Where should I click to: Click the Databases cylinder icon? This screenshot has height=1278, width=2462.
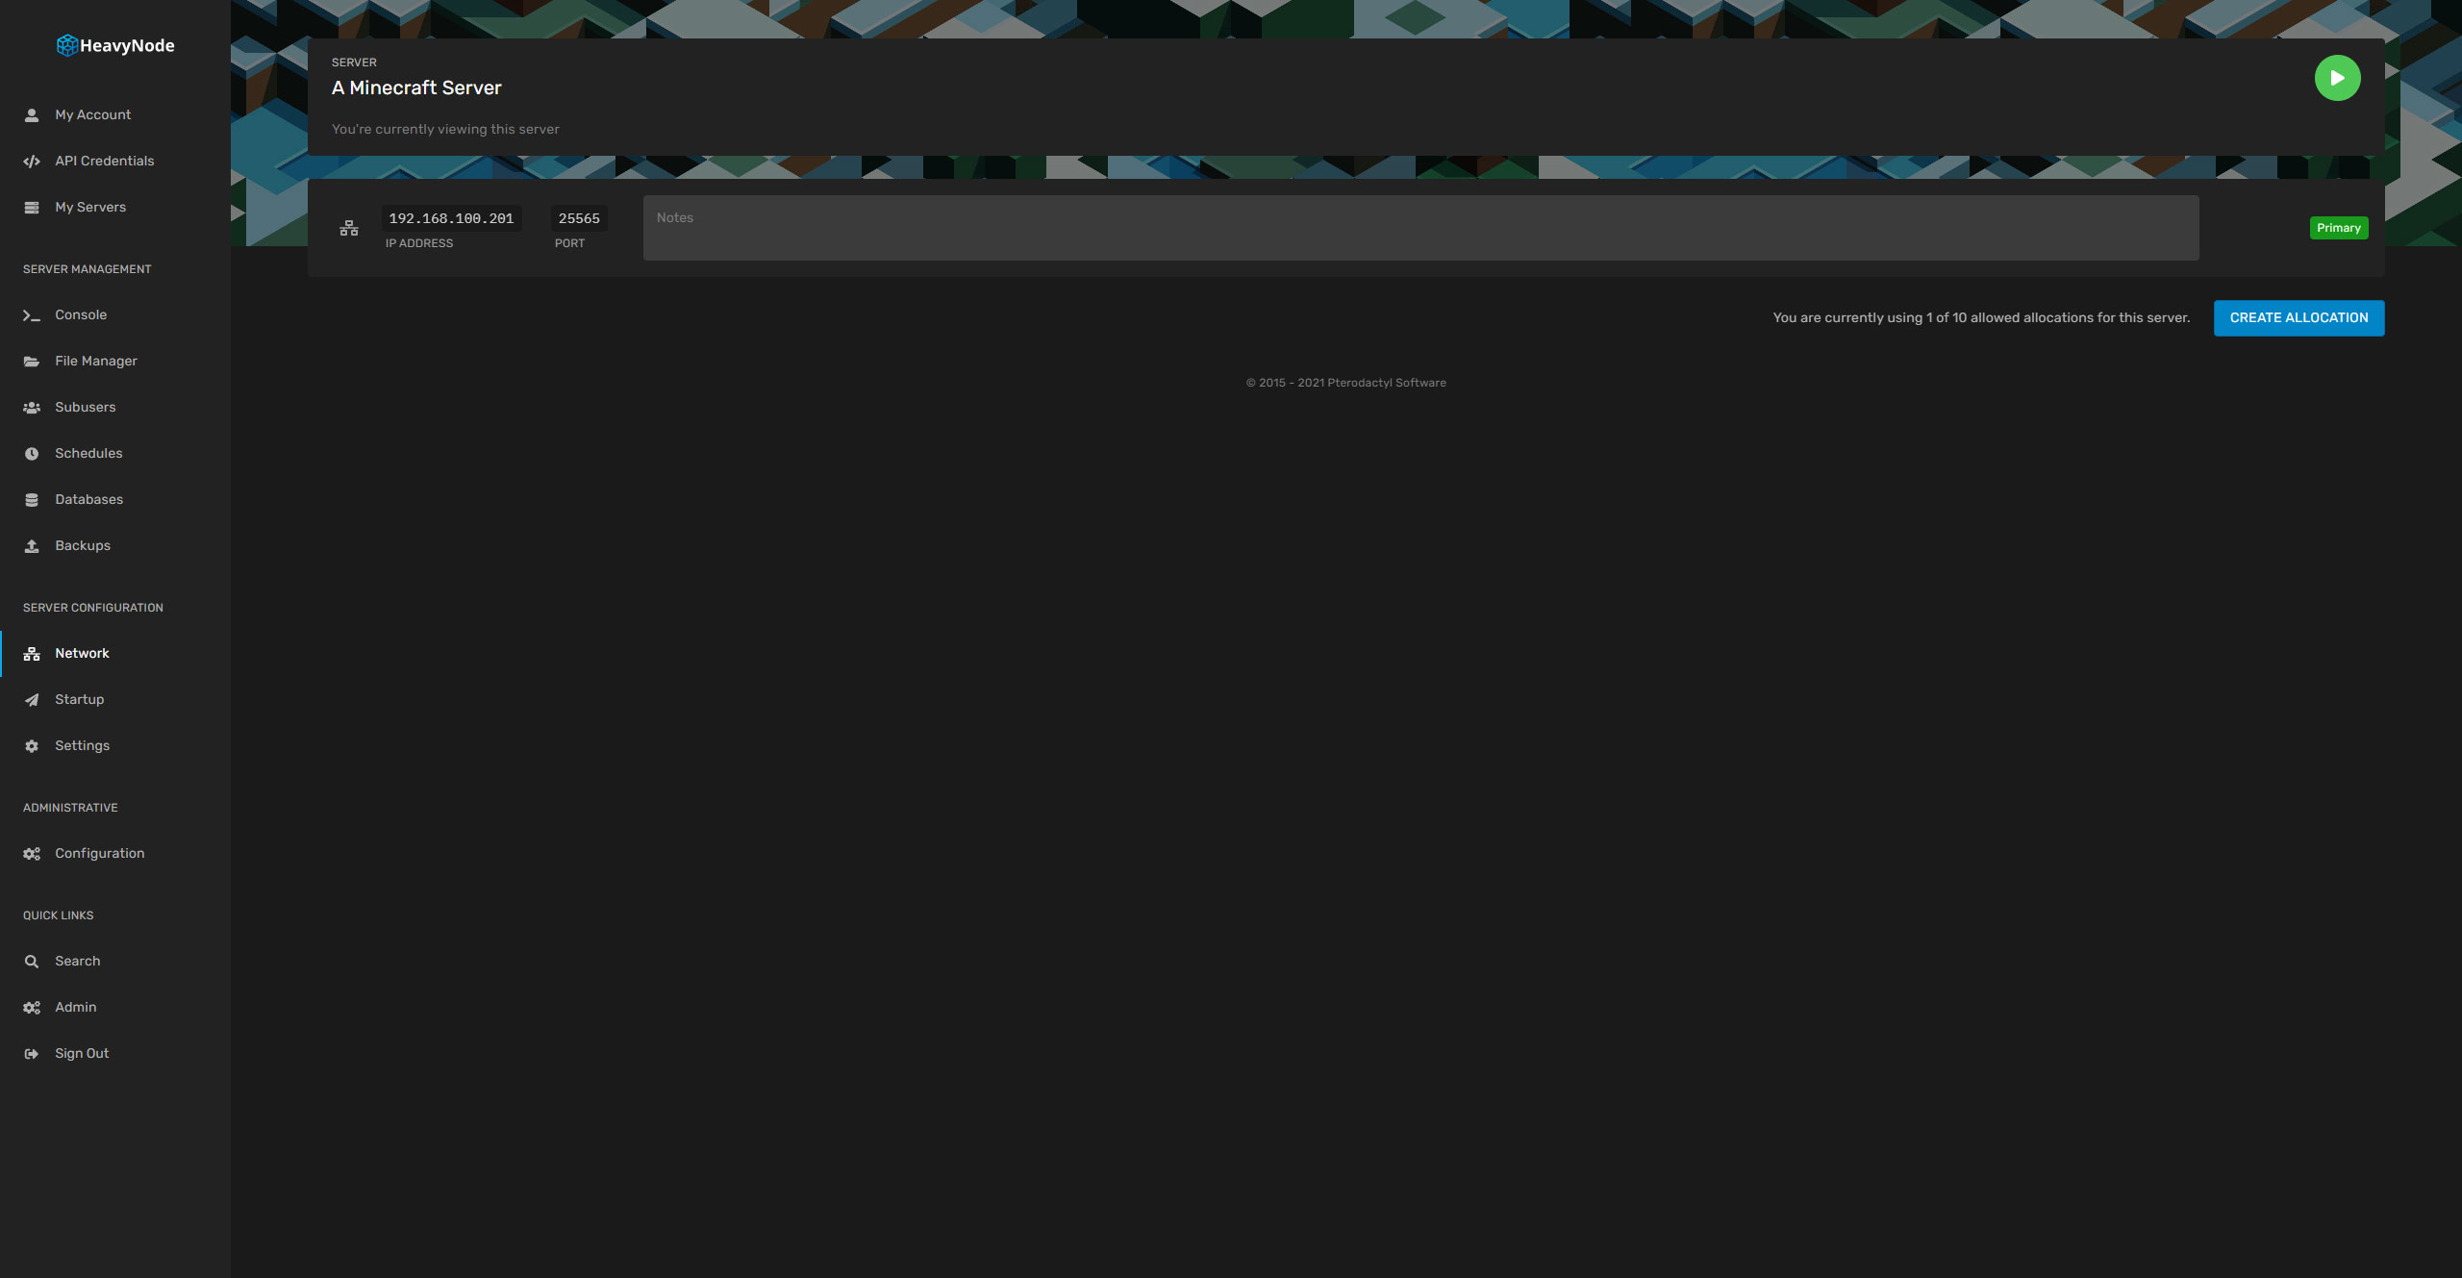pos(32,499)
